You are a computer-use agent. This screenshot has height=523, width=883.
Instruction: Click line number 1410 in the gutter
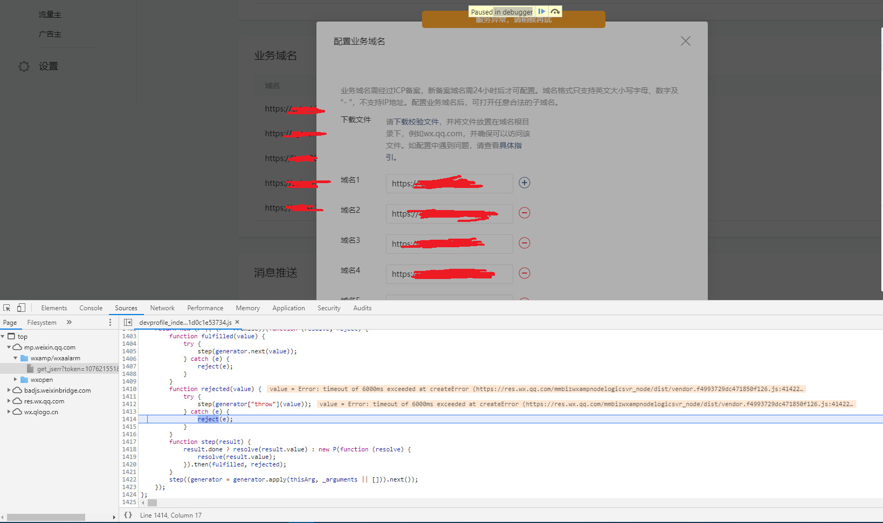[129, 389]
